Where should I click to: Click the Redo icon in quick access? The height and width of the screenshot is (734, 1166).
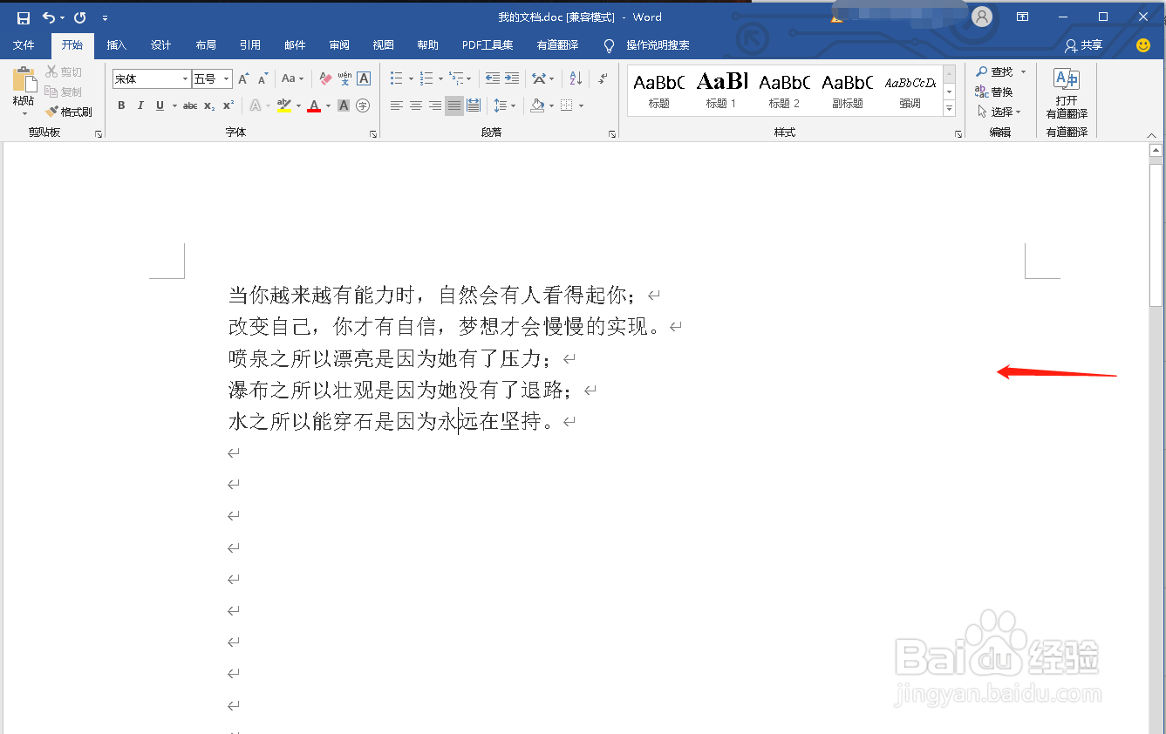79,17
